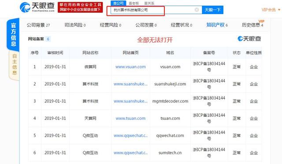Open the 经营风险 section tab
This screenshot has width=282, height=164.
(x=111, y=25)
